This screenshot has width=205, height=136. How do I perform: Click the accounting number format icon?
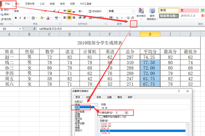111,18
